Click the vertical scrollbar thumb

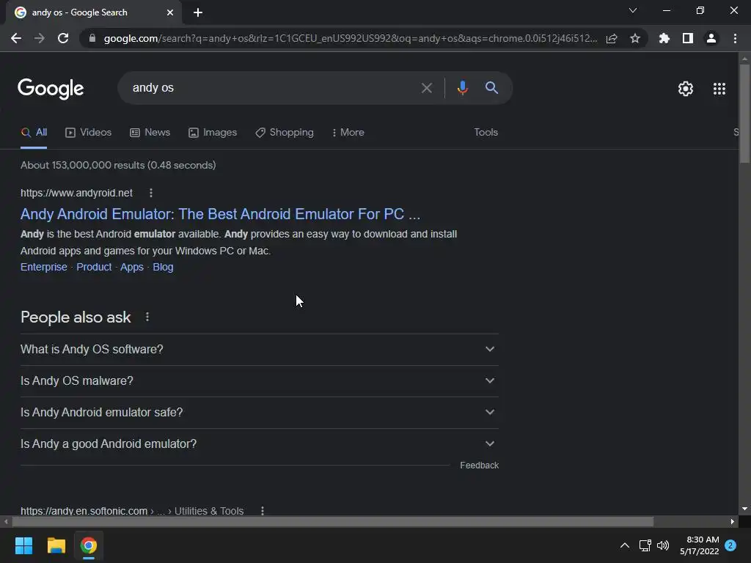point(744,114)
